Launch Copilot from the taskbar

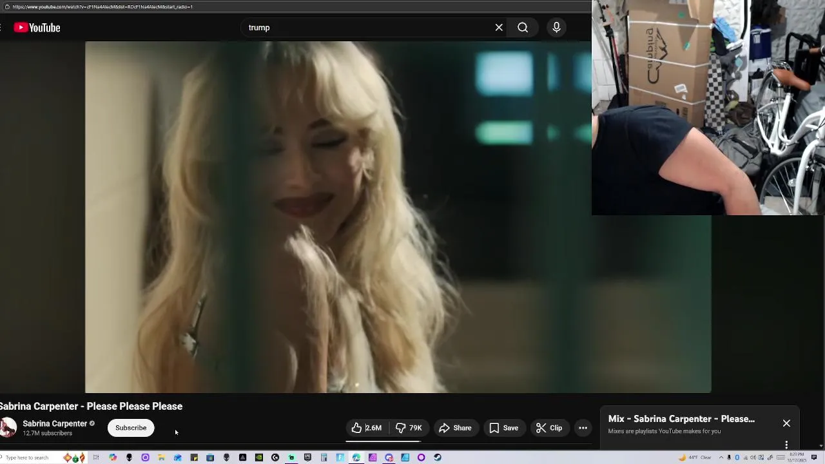coord(113,458)
